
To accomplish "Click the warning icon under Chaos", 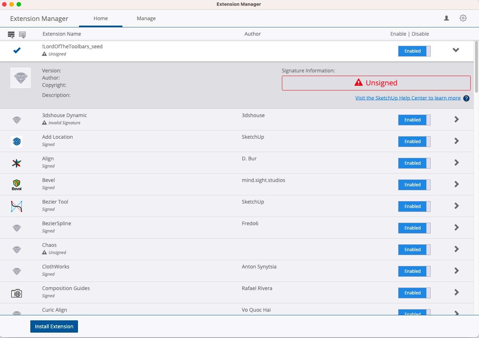I will click(44, 252).
